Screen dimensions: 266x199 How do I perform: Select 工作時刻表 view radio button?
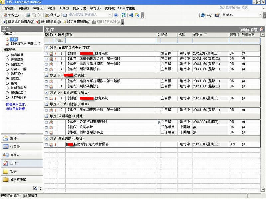pos(7,97)
